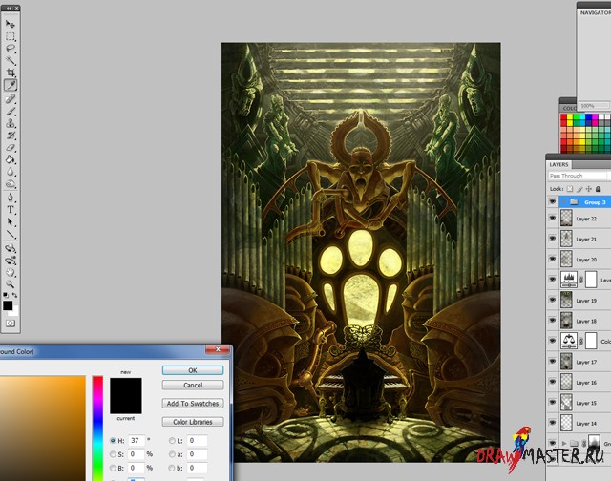
Task: Pick a color in the orange color field
Action: (42, 429)
